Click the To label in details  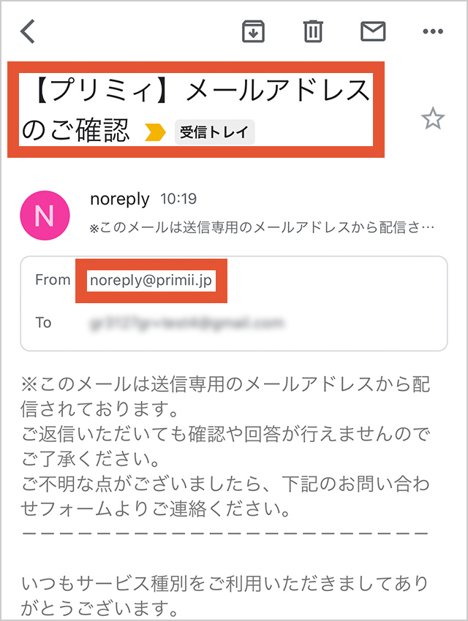point(44,323)
